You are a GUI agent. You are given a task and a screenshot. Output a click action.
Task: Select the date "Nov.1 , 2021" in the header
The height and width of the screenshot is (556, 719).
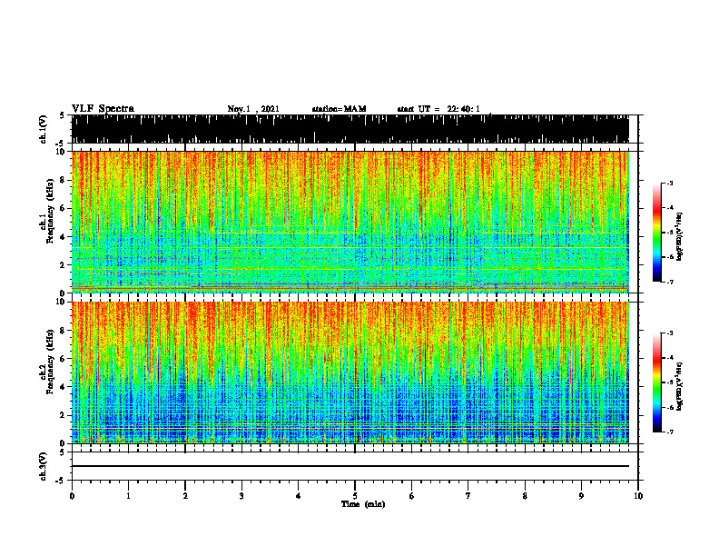253,109
